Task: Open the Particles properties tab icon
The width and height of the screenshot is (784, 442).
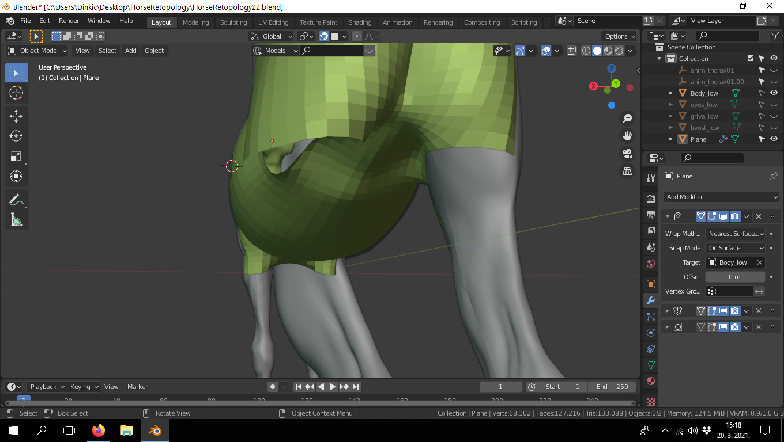Action: (651, 317)
